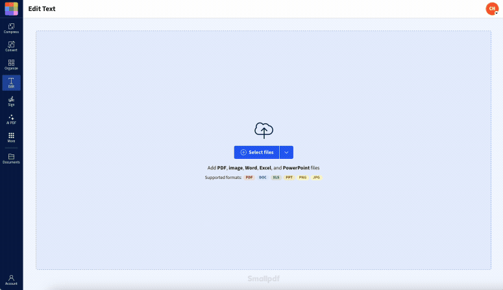Click the JPG format badge

(x=316, y=177)
